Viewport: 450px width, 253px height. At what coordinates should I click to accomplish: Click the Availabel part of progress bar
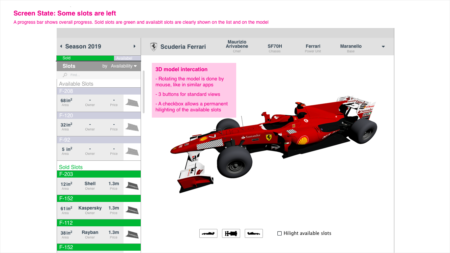127,58
